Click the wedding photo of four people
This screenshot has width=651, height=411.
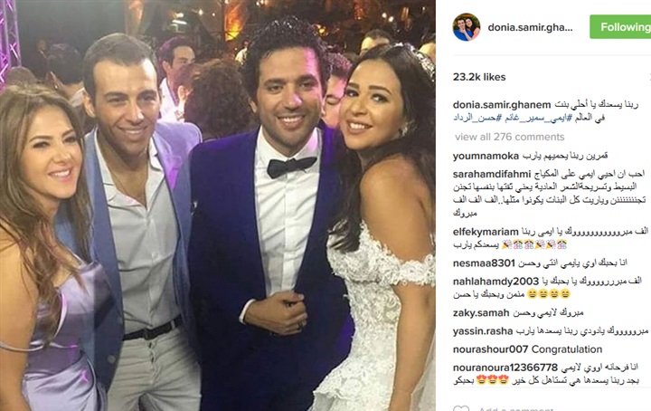pyautogui.click(x=218, y=205)
